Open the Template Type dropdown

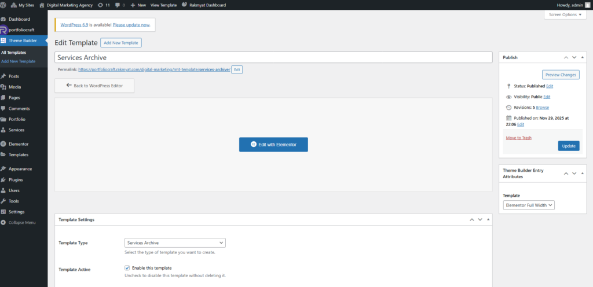[x=175, y=243]
